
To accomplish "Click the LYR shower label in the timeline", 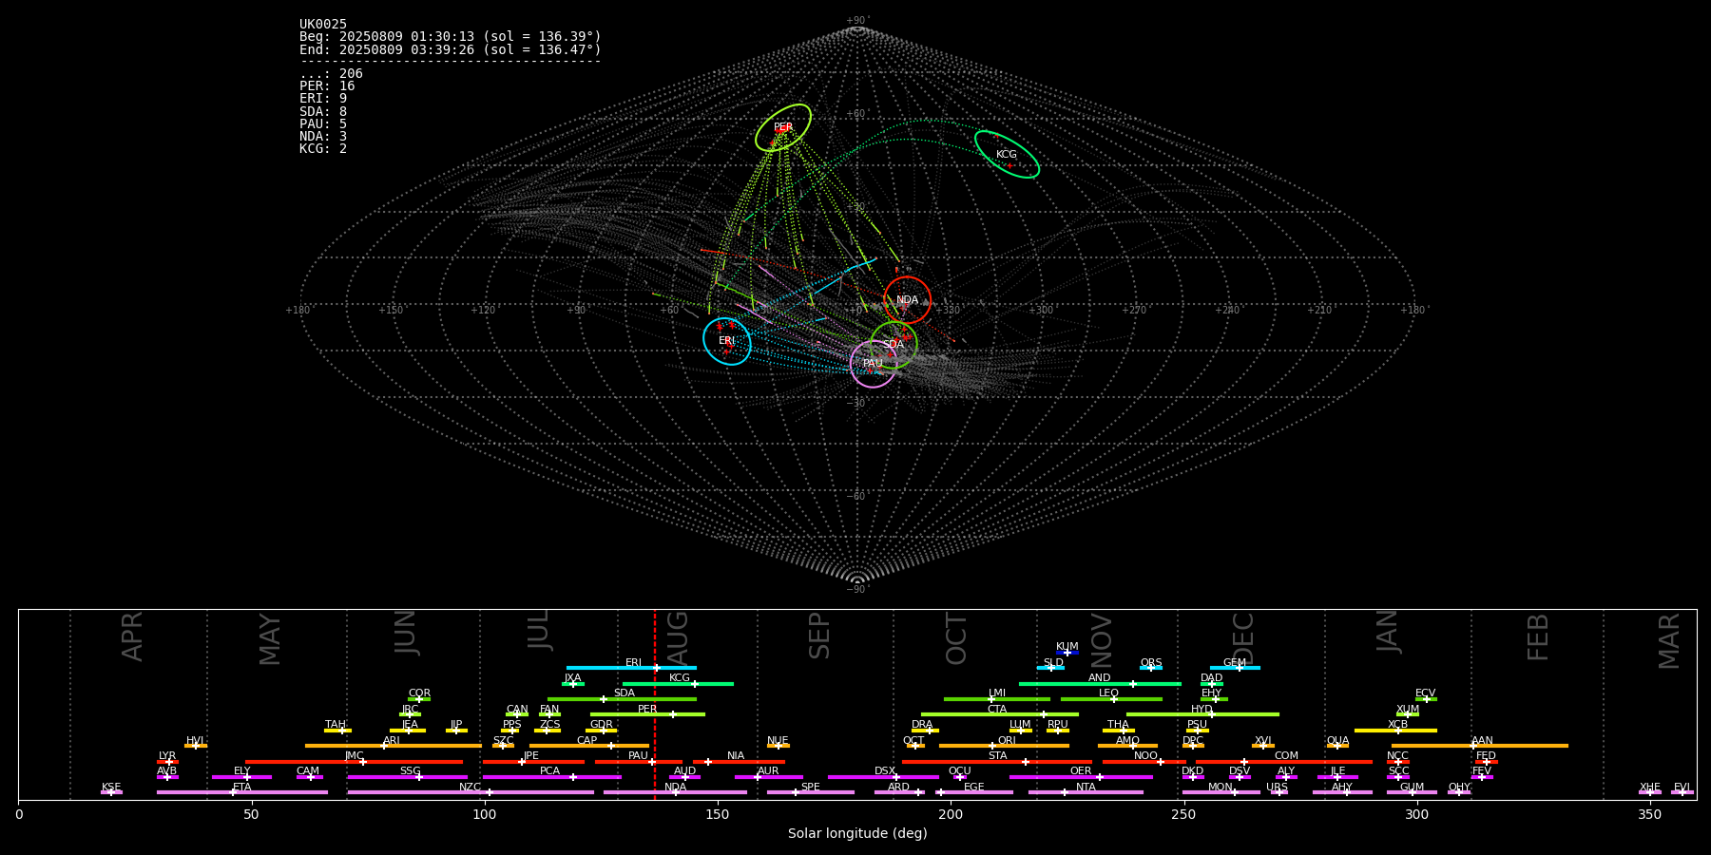I will point(167,756).
